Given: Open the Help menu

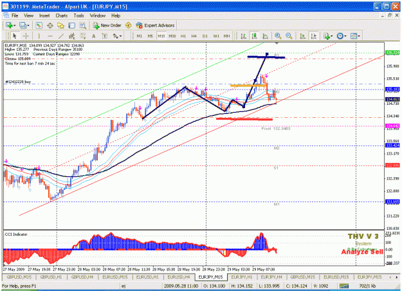Looking at the screenshot, I should pos(116,15).
